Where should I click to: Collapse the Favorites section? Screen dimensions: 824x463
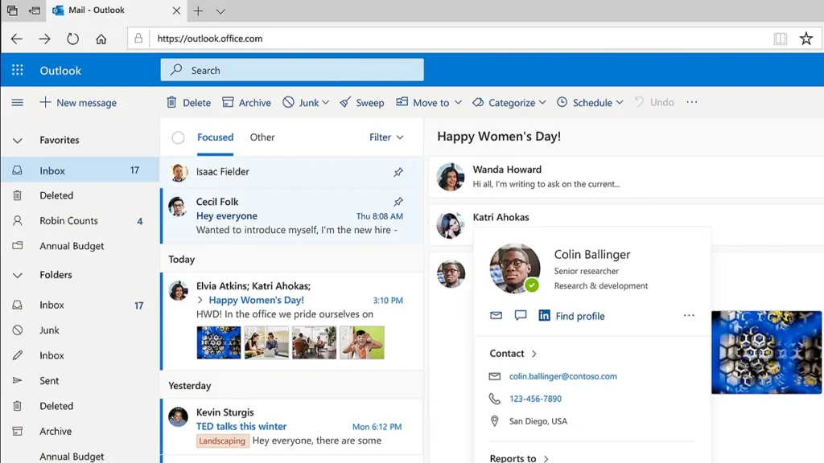(x=18, y=141)
